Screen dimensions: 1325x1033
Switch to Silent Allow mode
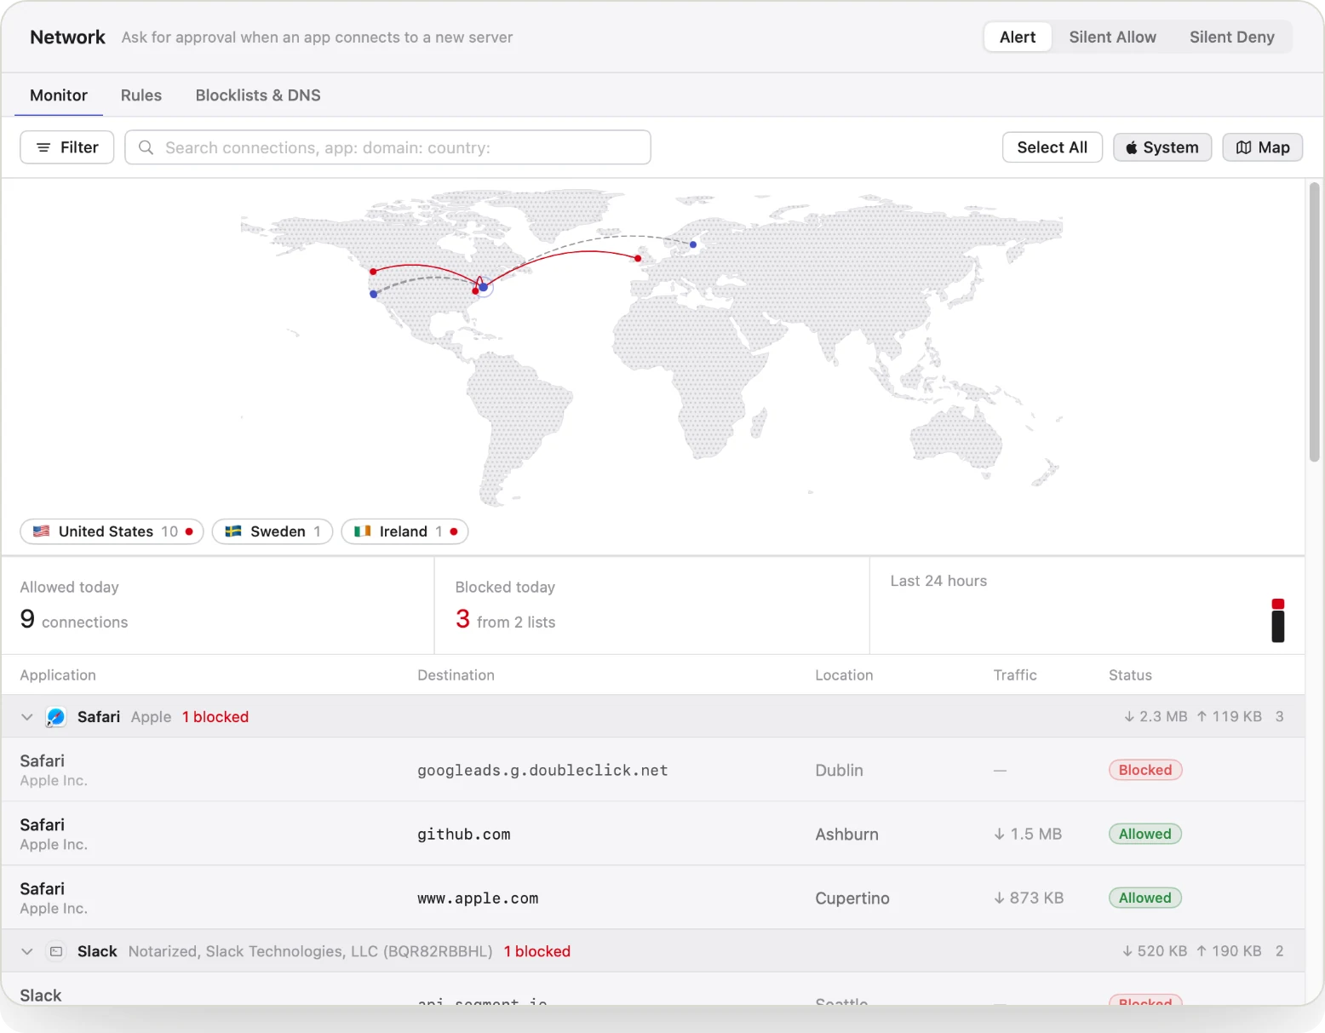tap(1112, 37)
